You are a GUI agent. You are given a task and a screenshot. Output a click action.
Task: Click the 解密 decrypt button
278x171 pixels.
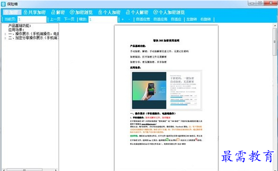[58, 13]
